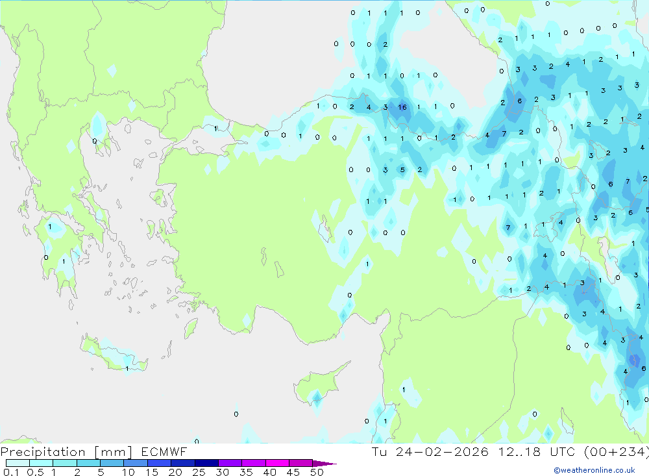Screen dimensions: 649x476
Task: Select the 45–50 mm legend color swatch
Action: [x=301, y=463]
